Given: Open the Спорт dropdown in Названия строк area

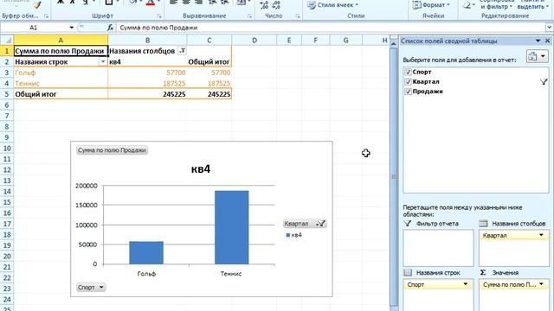Looking at the screenshot, I should click(x=466, y=284).
